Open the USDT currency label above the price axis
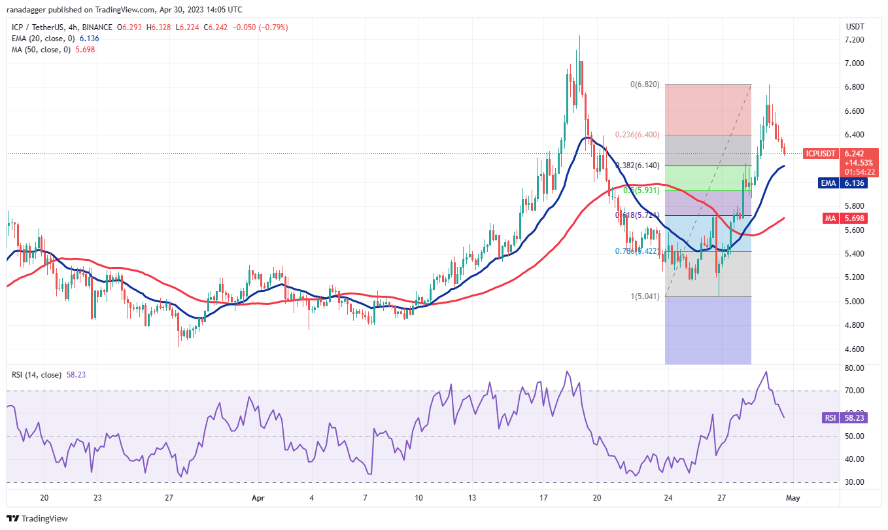This screenshot has height=530, width=888. tap(855, 27)
